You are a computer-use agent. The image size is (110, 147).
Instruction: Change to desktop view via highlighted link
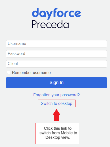click(x=56, y=104)
